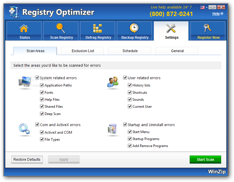Disable the File Types checkbox

42,139
